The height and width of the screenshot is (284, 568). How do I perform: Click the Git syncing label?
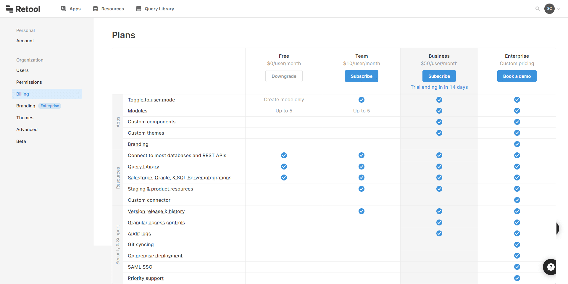(141, 245)
